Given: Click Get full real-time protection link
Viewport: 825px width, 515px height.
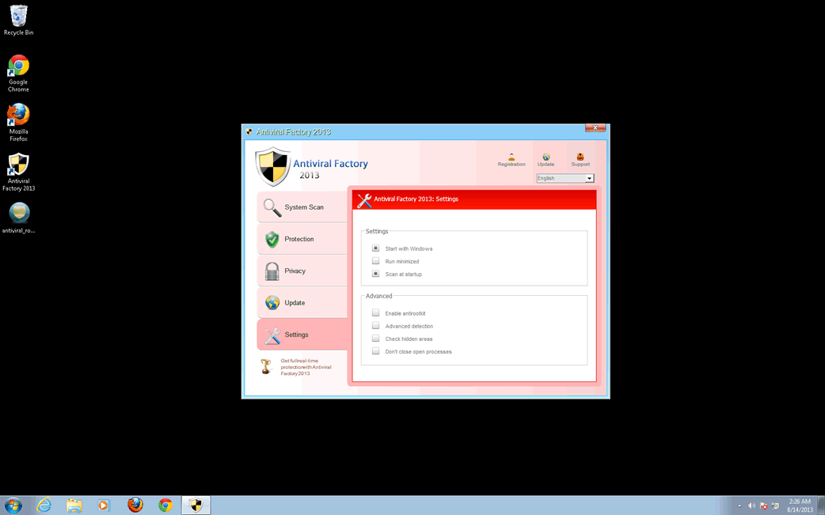Looking at the screenshot, I should tap(306, 367).
